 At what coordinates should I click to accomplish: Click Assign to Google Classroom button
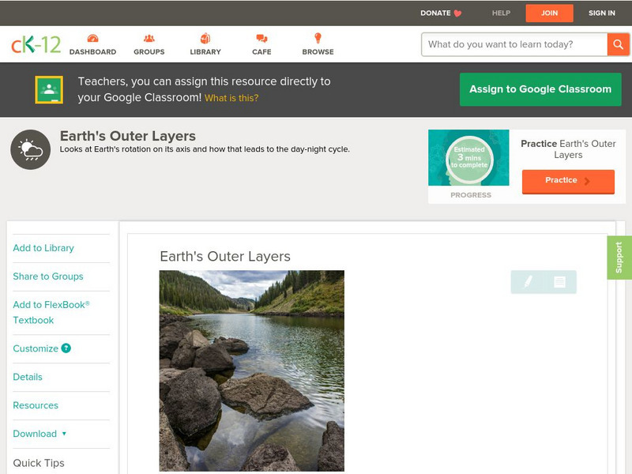[540, 89]
